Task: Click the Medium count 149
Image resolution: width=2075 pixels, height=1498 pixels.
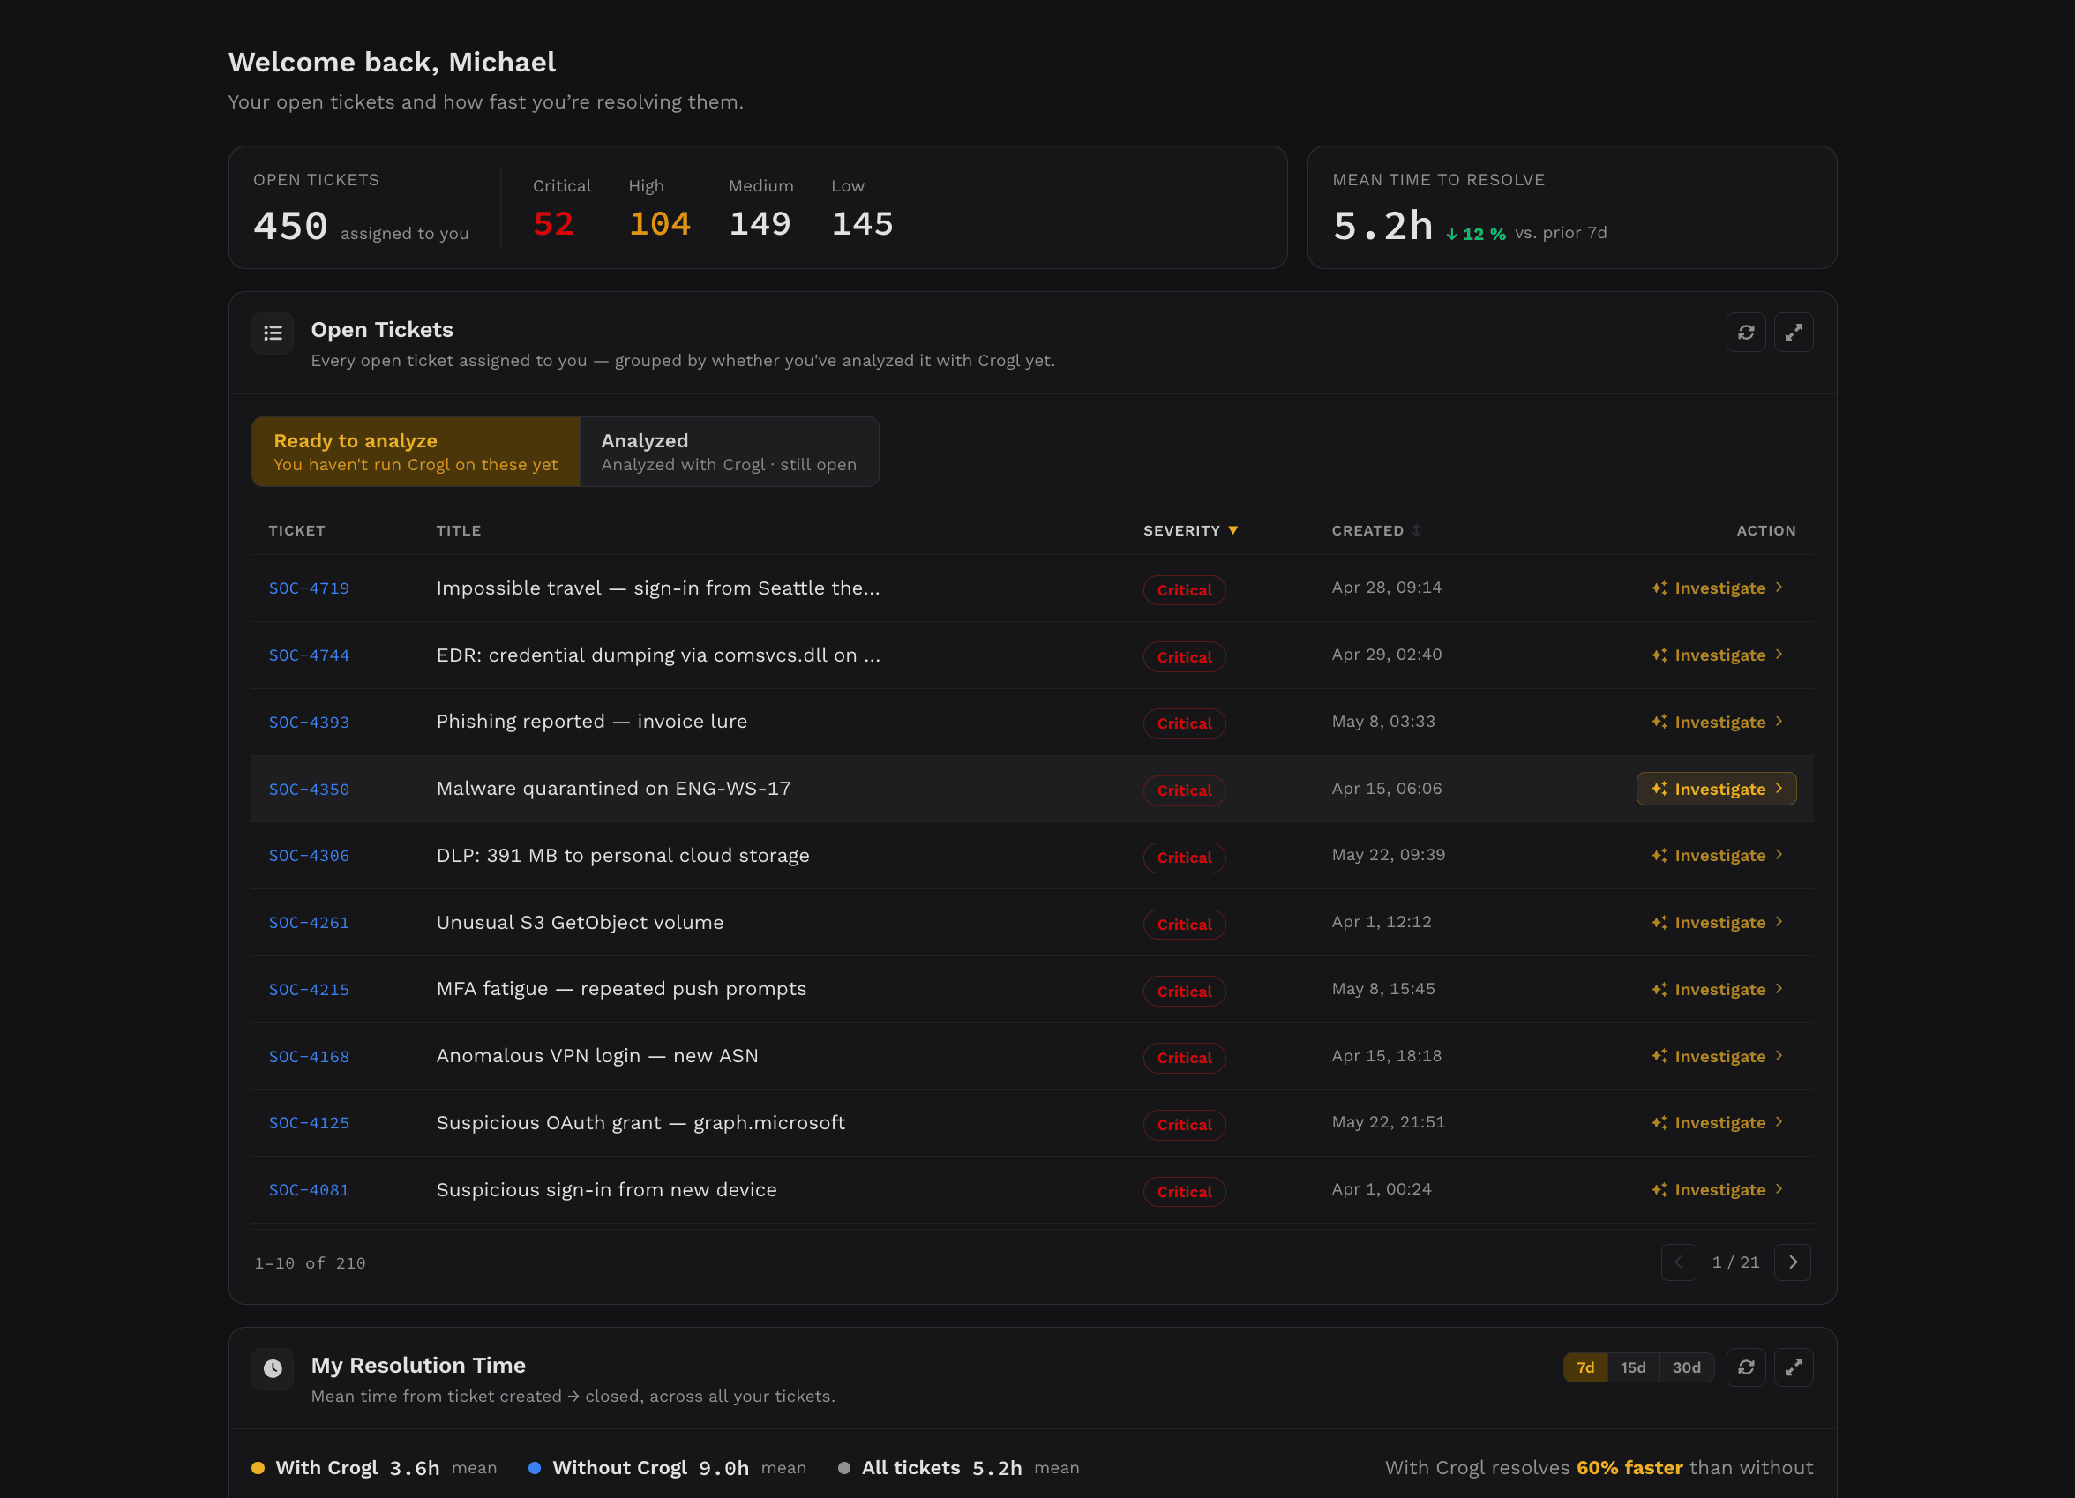Action: (760, 224)
